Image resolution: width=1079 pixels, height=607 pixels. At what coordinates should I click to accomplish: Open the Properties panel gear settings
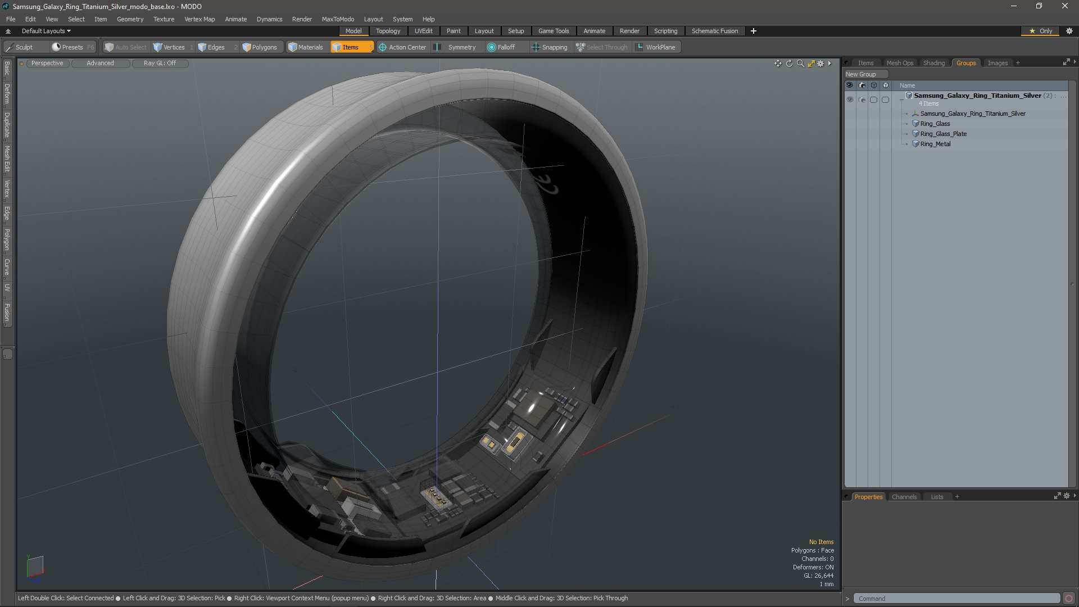click(x=1066, y=496)
